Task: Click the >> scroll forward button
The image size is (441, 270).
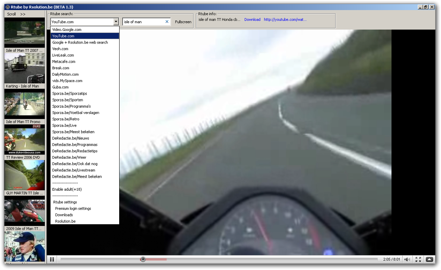Action: (x=23, y=14)
